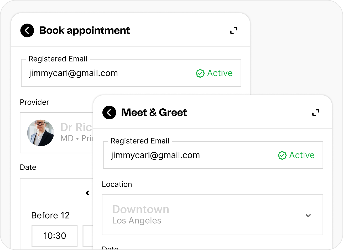Click the Meet & Greet heading

pyautogui.click(x=154, y=113)
